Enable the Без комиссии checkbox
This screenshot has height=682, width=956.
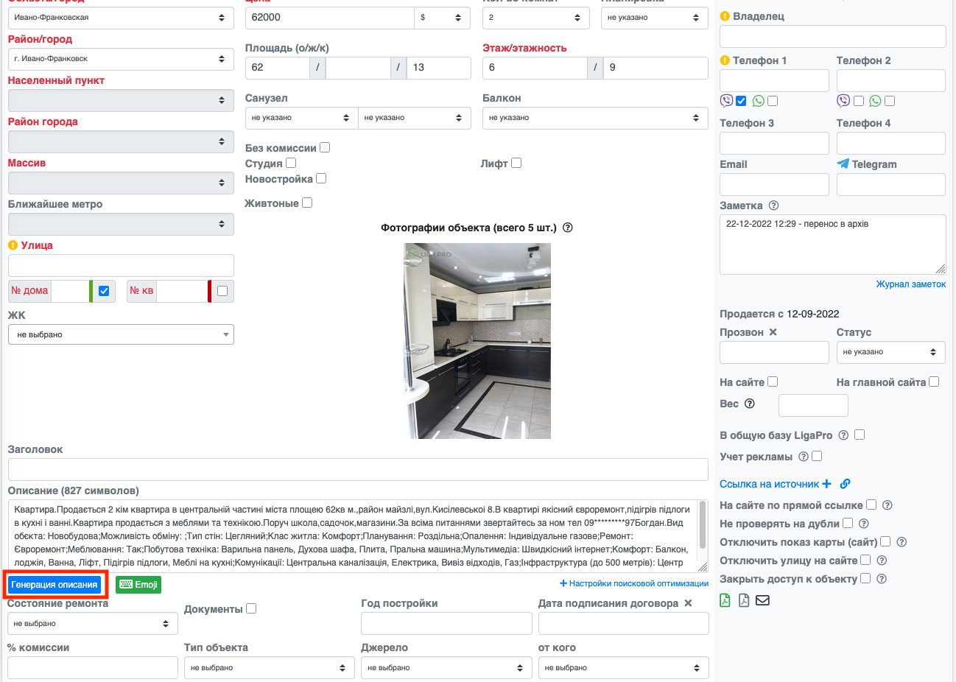(x=325, y=147)
